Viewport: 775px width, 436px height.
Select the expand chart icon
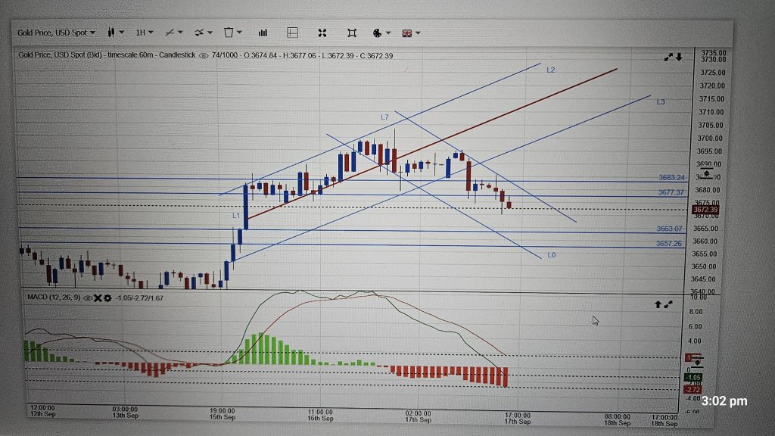coord(322,33)
